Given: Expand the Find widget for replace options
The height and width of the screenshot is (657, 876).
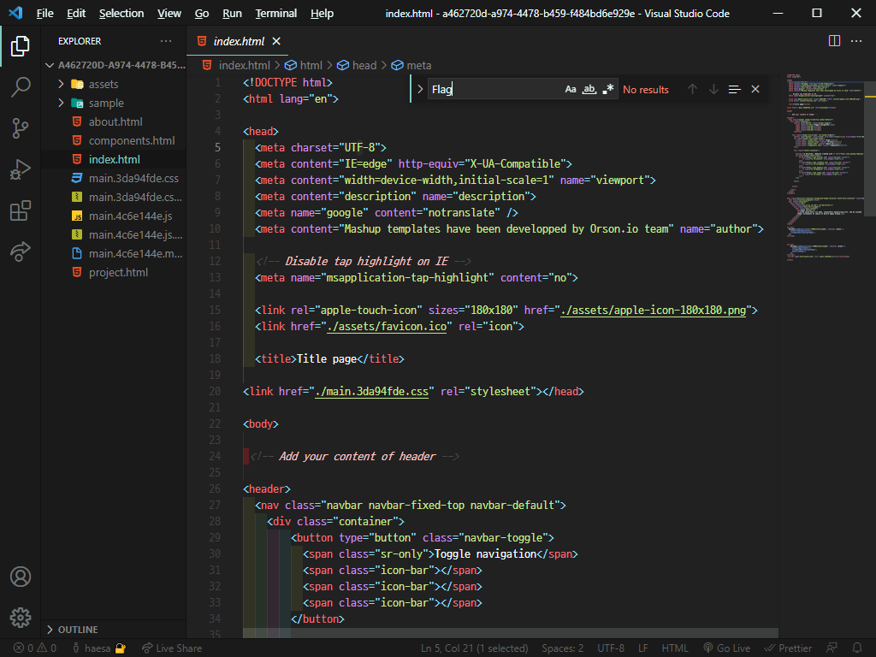Looking at the screenshot, I should 419,88.
